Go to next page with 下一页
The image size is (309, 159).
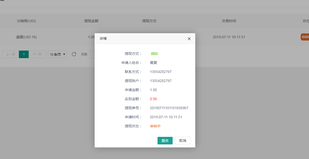(x=37, y=54)
